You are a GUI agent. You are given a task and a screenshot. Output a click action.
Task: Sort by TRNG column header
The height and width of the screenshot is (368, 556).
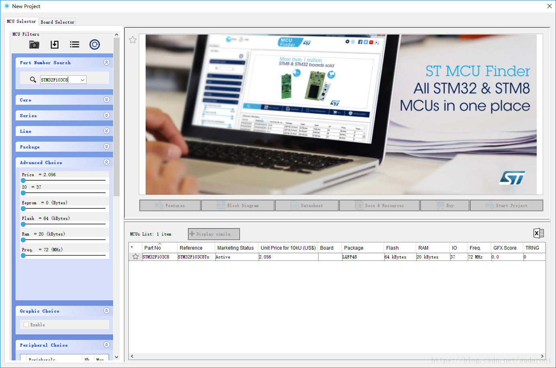(x=534, y=248)
